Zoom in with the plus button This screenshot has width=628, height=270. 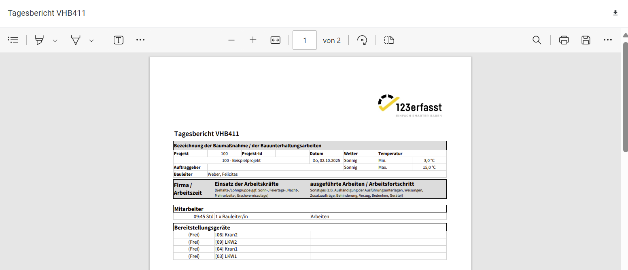tap(253, 40)
